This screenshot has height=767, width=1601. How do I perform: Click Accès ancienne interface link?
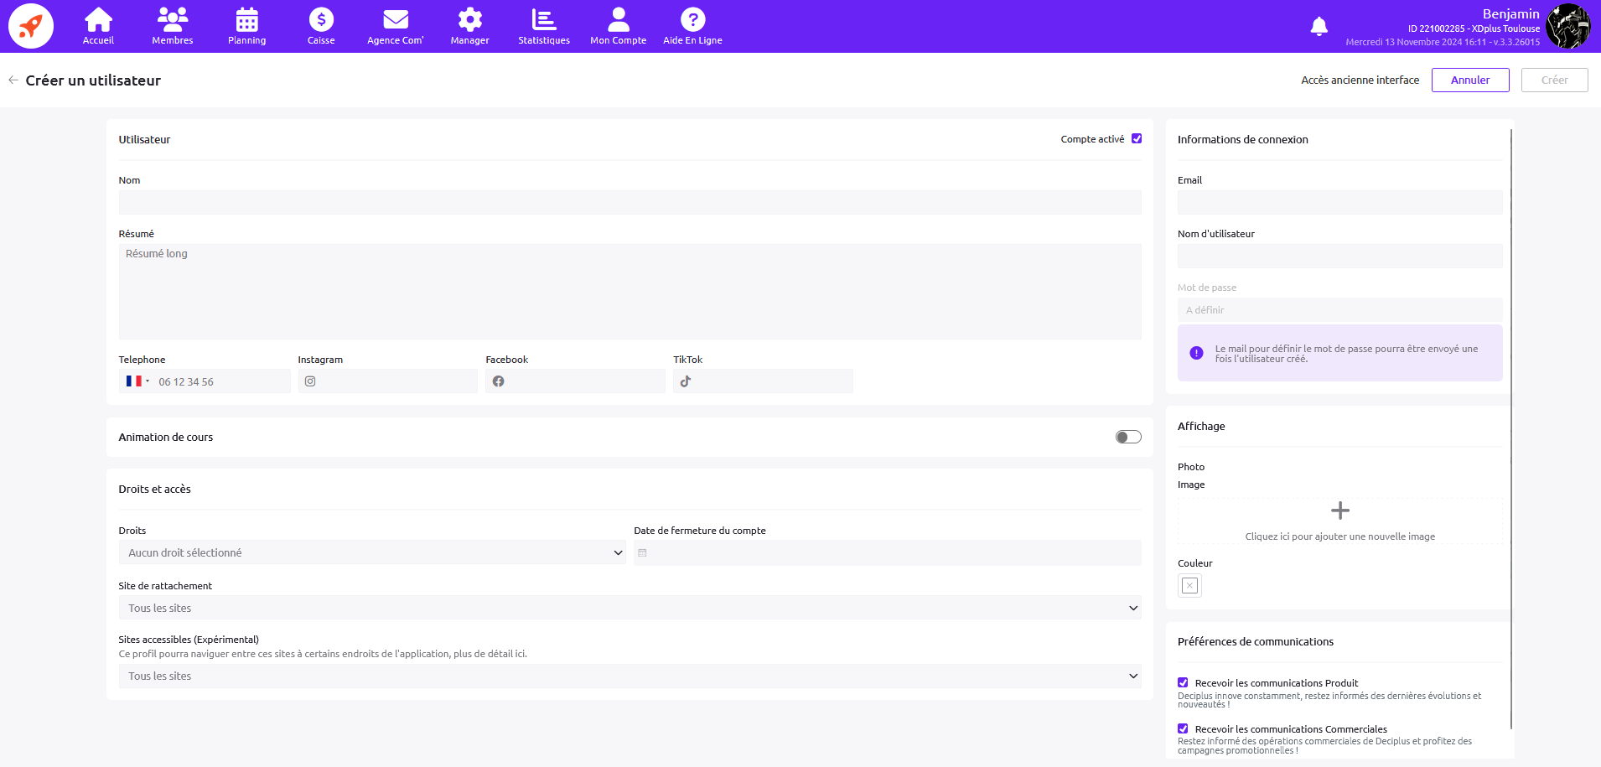click(x=1360, y=80)
